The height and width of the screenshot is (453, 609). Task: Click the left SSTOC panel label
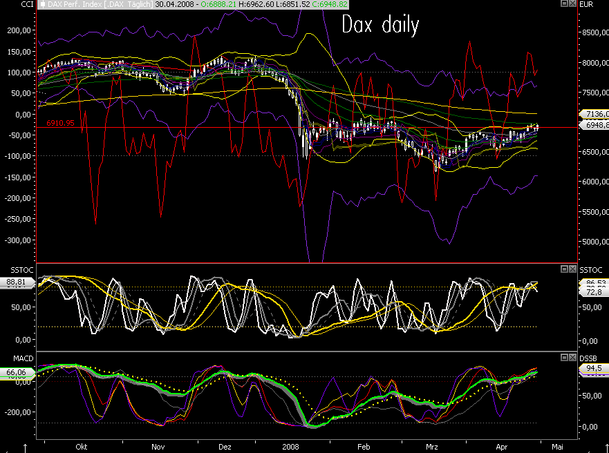point(21,270)
